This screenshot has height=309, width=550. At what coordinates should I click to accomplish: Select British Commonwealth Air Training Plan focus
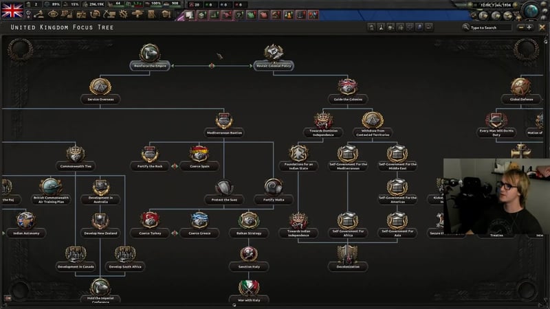[51, 192]
